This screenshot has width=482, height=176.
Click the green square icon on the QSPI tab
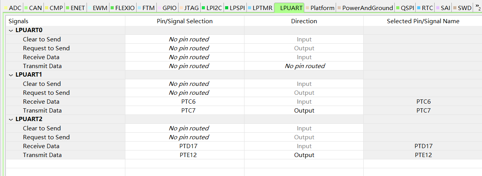398,8
